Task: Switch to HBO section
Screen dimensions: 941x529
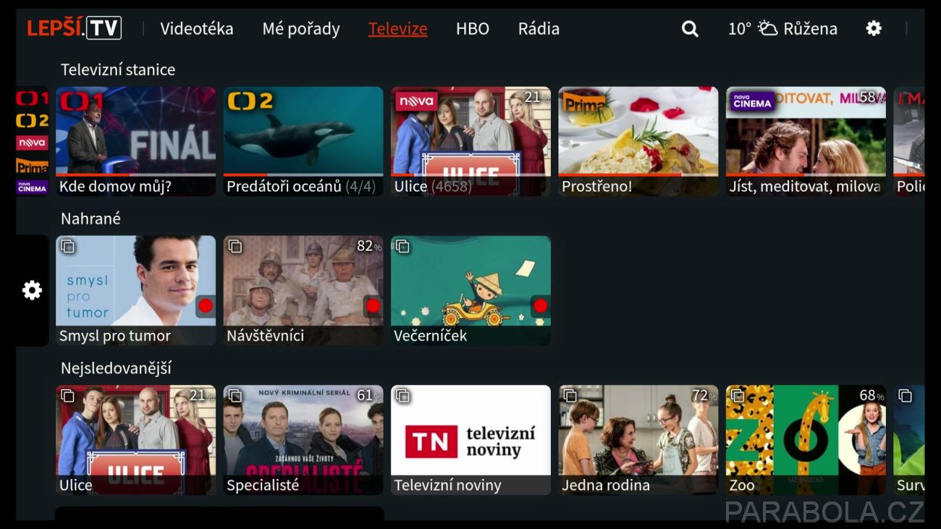Action: point(473,29)
